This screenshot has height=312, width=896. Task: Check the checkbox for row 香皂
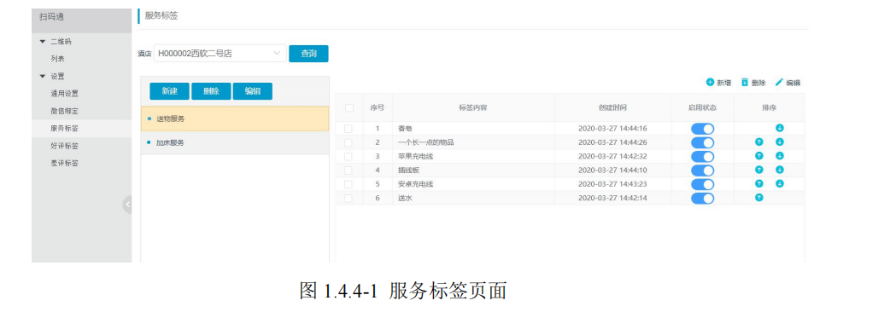[348, 129]
